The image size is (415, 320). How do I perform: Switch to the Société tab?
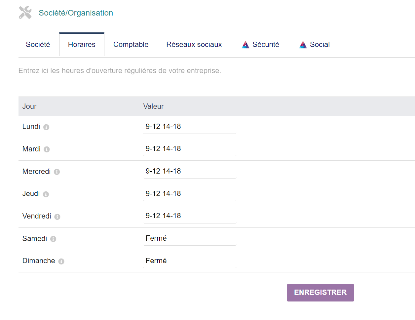38,44
